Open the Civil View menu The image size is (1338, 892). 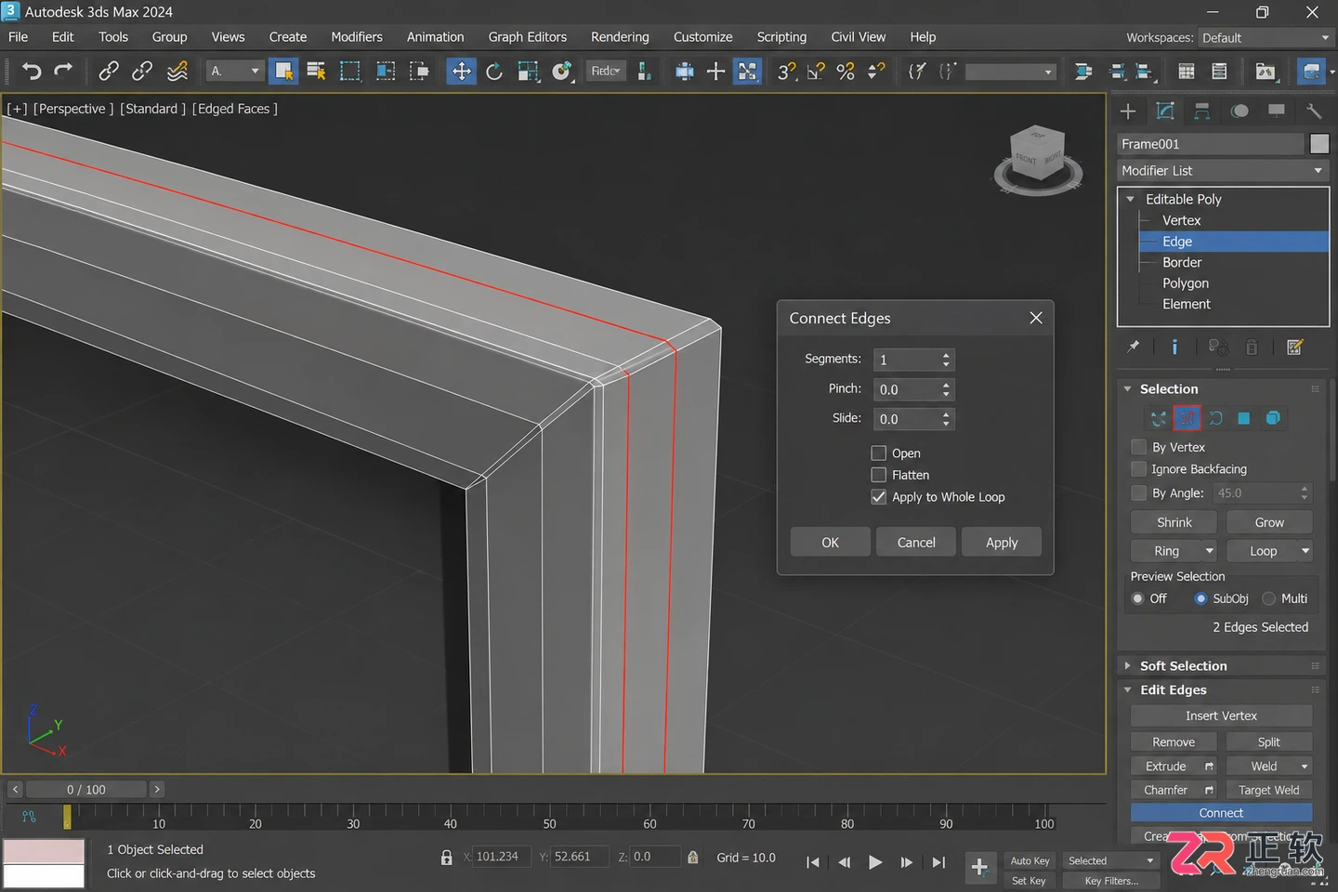(858, 37)
